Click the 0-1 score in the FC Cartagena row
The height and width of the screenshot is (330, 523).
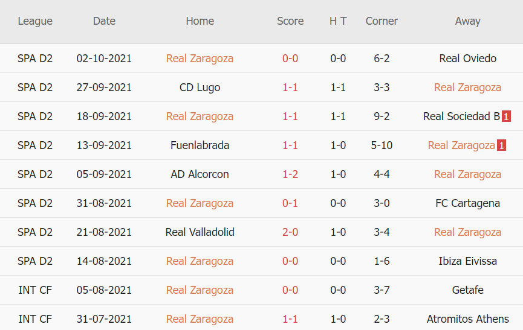pyautogui.click(x=290, y=203)
